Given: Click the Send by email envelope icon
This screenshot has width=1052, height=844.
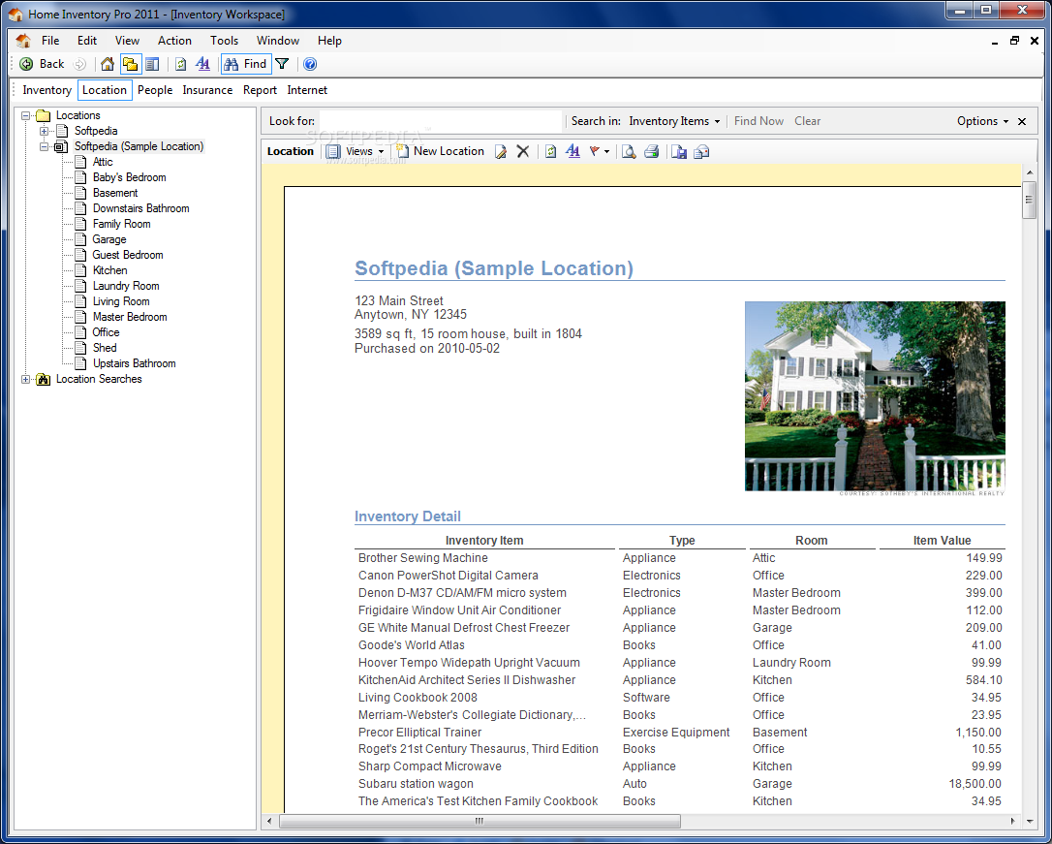Looking at the screenshot, I should (701, 151).
